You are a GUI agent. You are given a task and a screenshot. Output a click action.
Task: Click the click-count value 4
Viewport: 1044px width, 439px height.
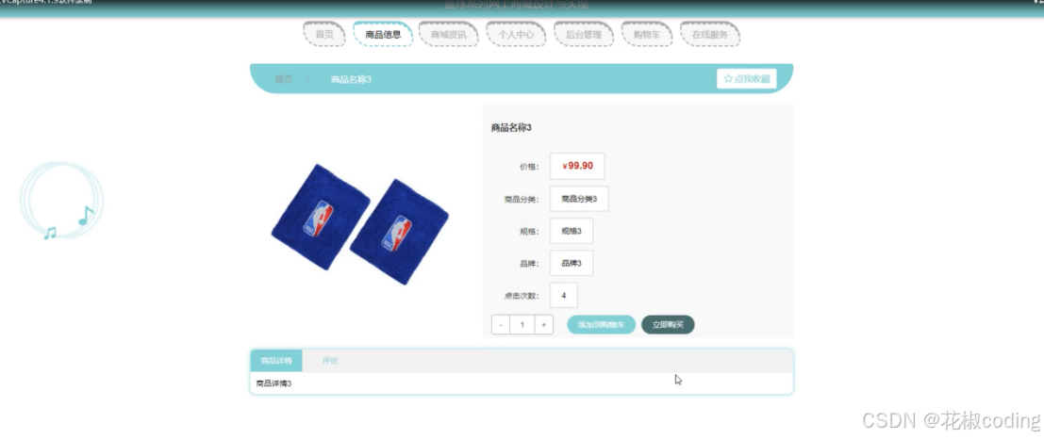(x=564, y=295)
